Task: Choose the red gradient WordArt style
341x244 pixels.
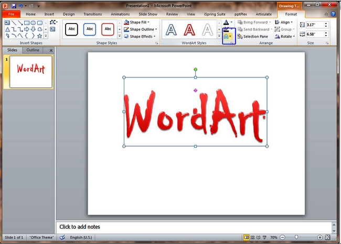Action: (190, 30)
